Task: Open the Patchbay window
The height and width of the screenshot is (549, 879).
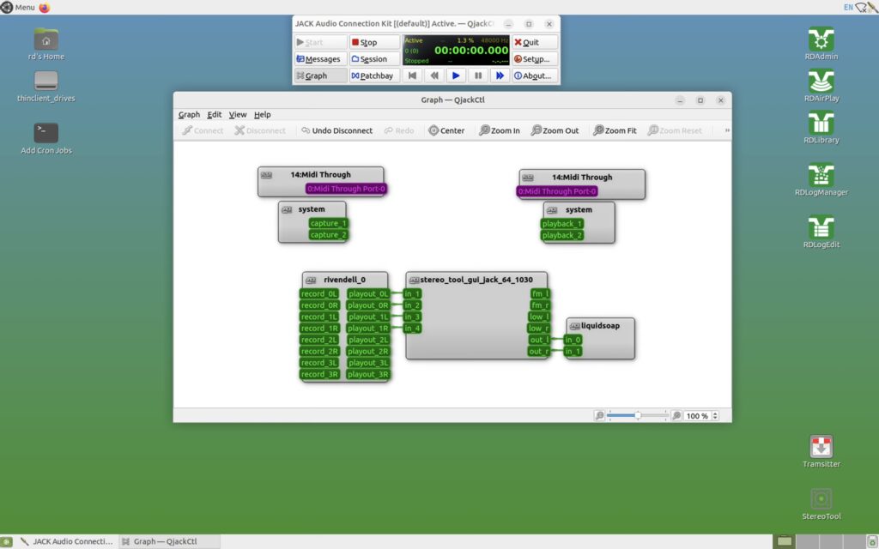Action: [x=374, y=75]
